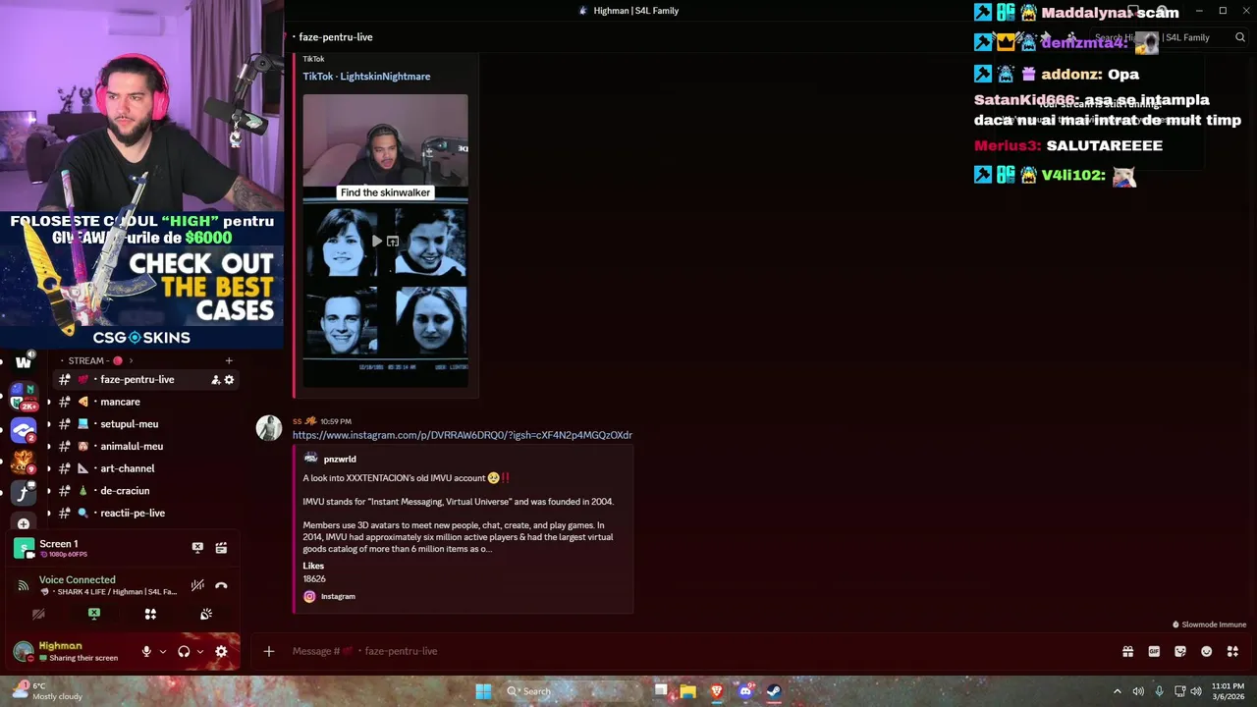1257x707 pixels.
Task: Open the Windows Start menu
Action: click(483, 691)
